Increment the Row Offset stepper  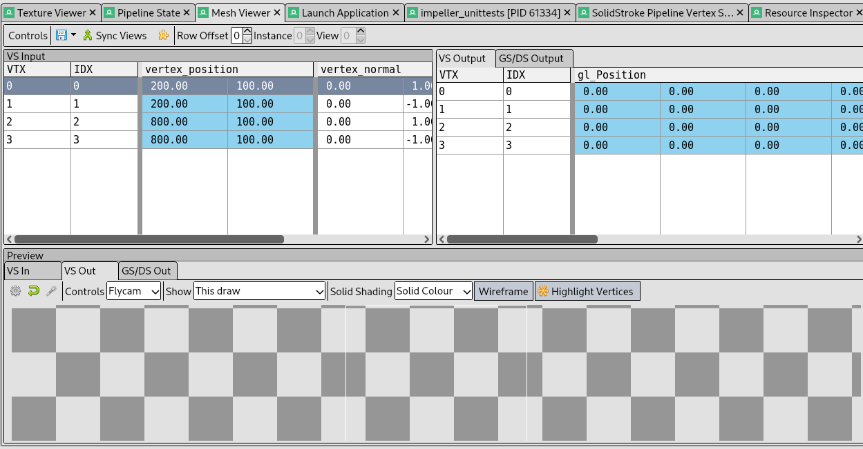click(247, 32)
